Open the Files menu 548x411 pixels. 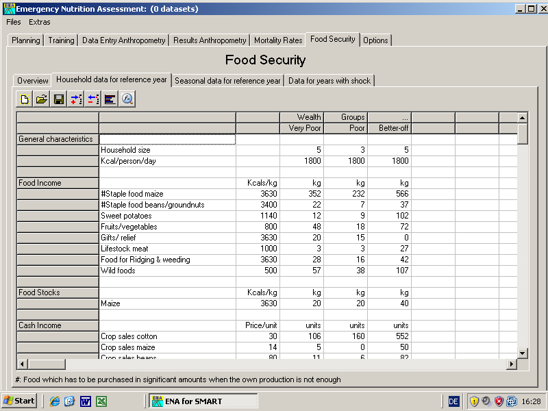point(14,22)
